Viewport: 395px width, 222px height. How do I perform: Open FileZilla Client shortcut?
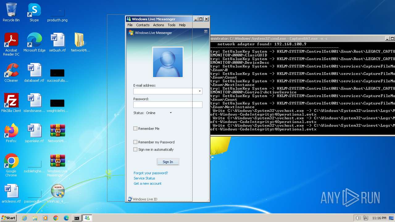pyautogui.click(x=11, y=103)
